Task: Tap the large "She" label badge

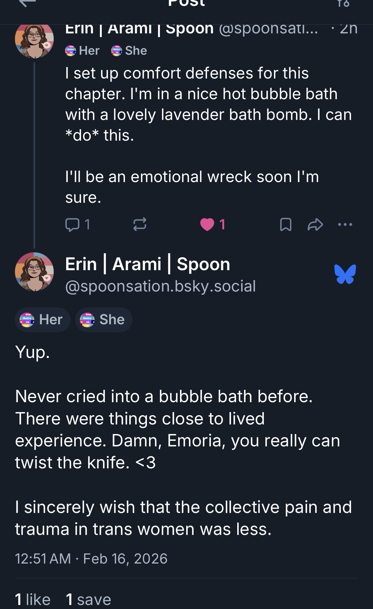Action: [x=104, y=320]
